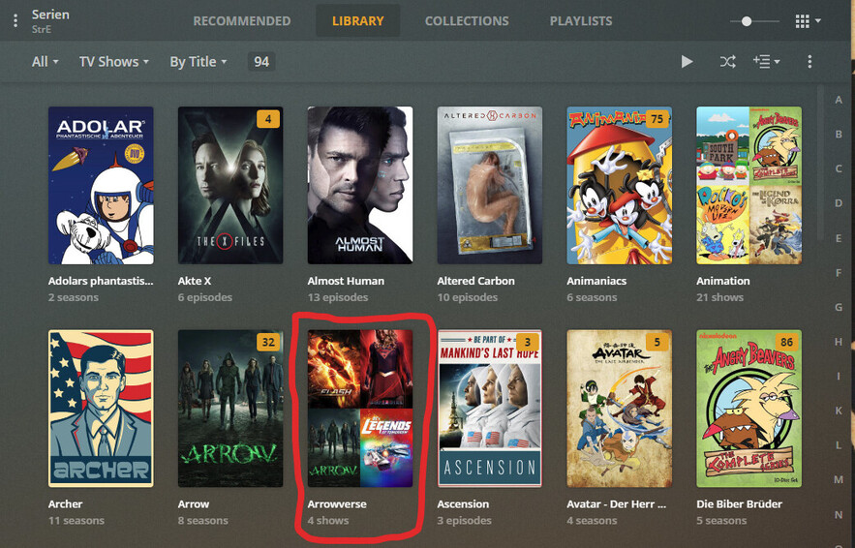The image size is (855, 548).
Task: Jump to letter A in alphabet index
Action: [x=839, y=100]
